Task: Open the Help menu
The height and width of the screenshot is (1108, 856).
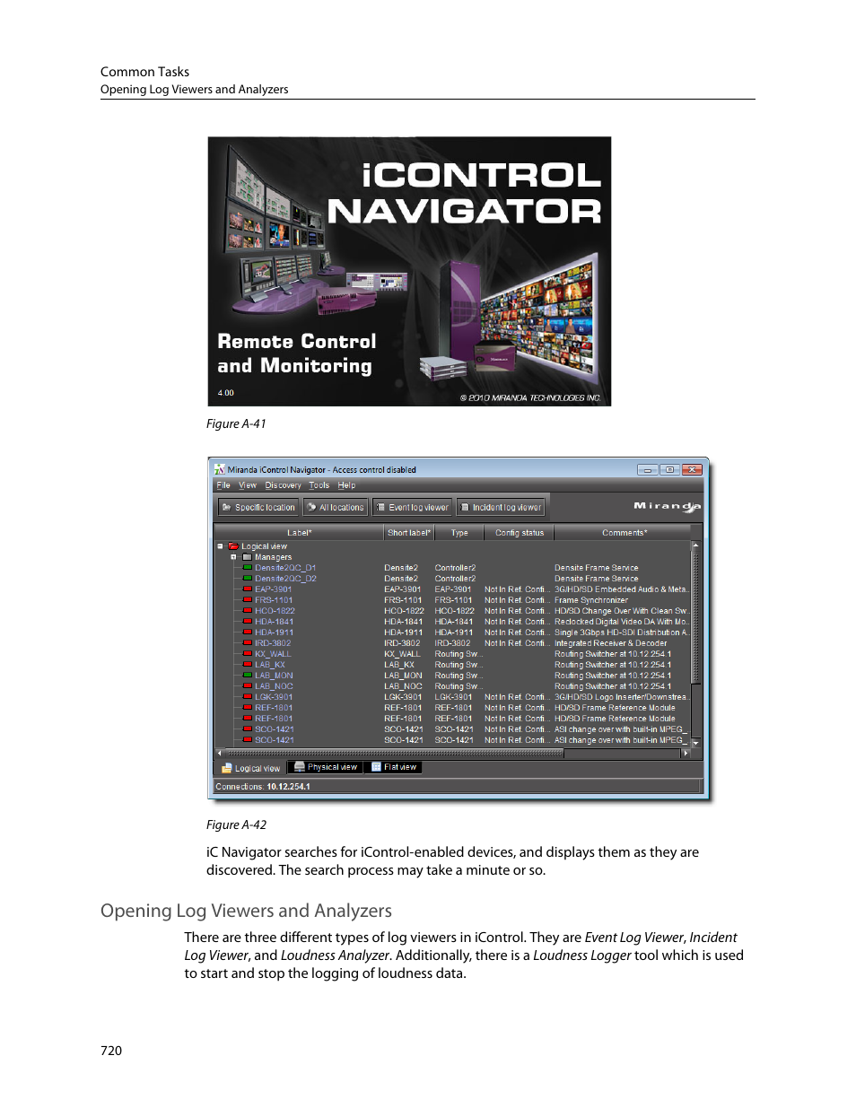Action: 346,485
